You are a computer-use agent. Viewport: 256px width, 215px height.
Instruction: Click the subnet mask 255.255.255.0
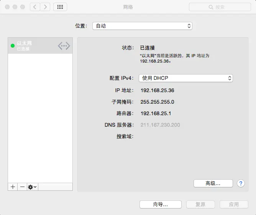click(x=157, y=102)
